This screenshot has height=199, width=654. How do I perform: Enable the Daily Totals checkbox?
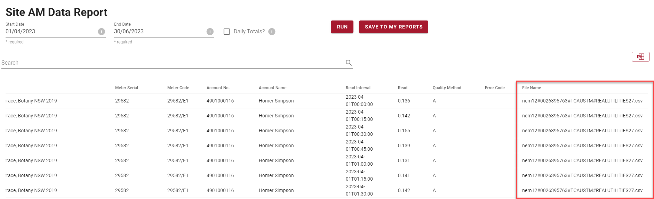click(227, 32)
